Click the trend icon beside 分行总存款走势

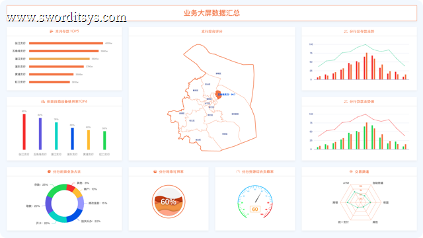click(x=346, y=32)
